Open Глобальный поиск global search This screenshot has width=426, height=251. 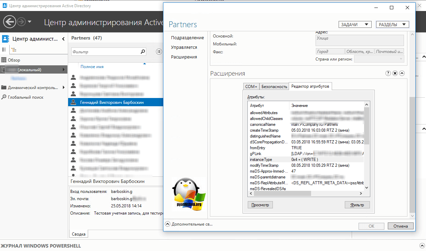click(x=26, y=97)
